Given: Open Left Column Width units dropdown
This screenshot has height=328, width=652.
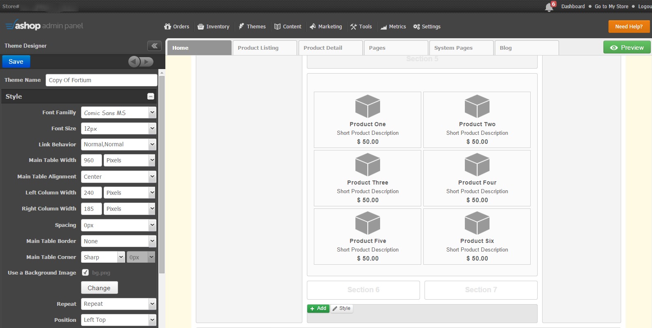Looking at the screenshot, I should coord(130,193).
